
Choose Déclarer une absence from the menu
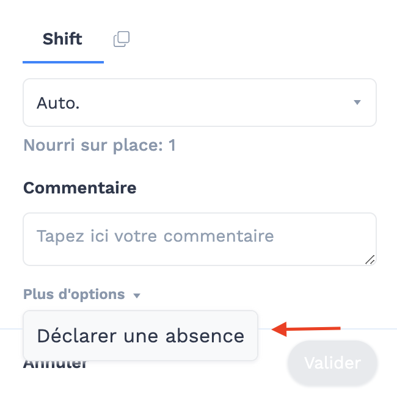[x=140, y=336]
